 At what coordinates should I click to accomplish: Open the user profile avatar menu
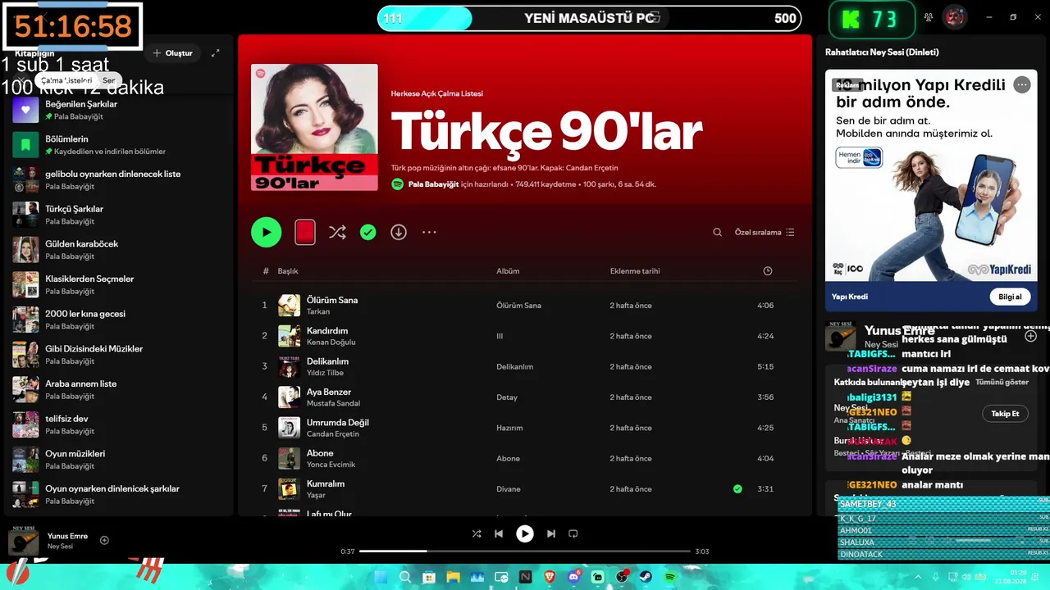point(954,17)
